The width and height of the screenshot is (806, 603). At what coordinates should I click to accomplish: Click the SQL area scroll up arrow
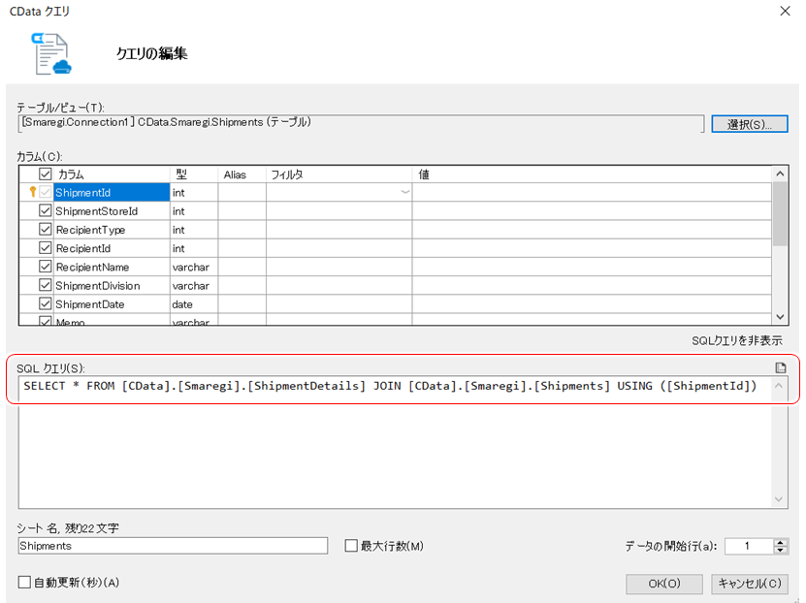[x=779, y=385]
